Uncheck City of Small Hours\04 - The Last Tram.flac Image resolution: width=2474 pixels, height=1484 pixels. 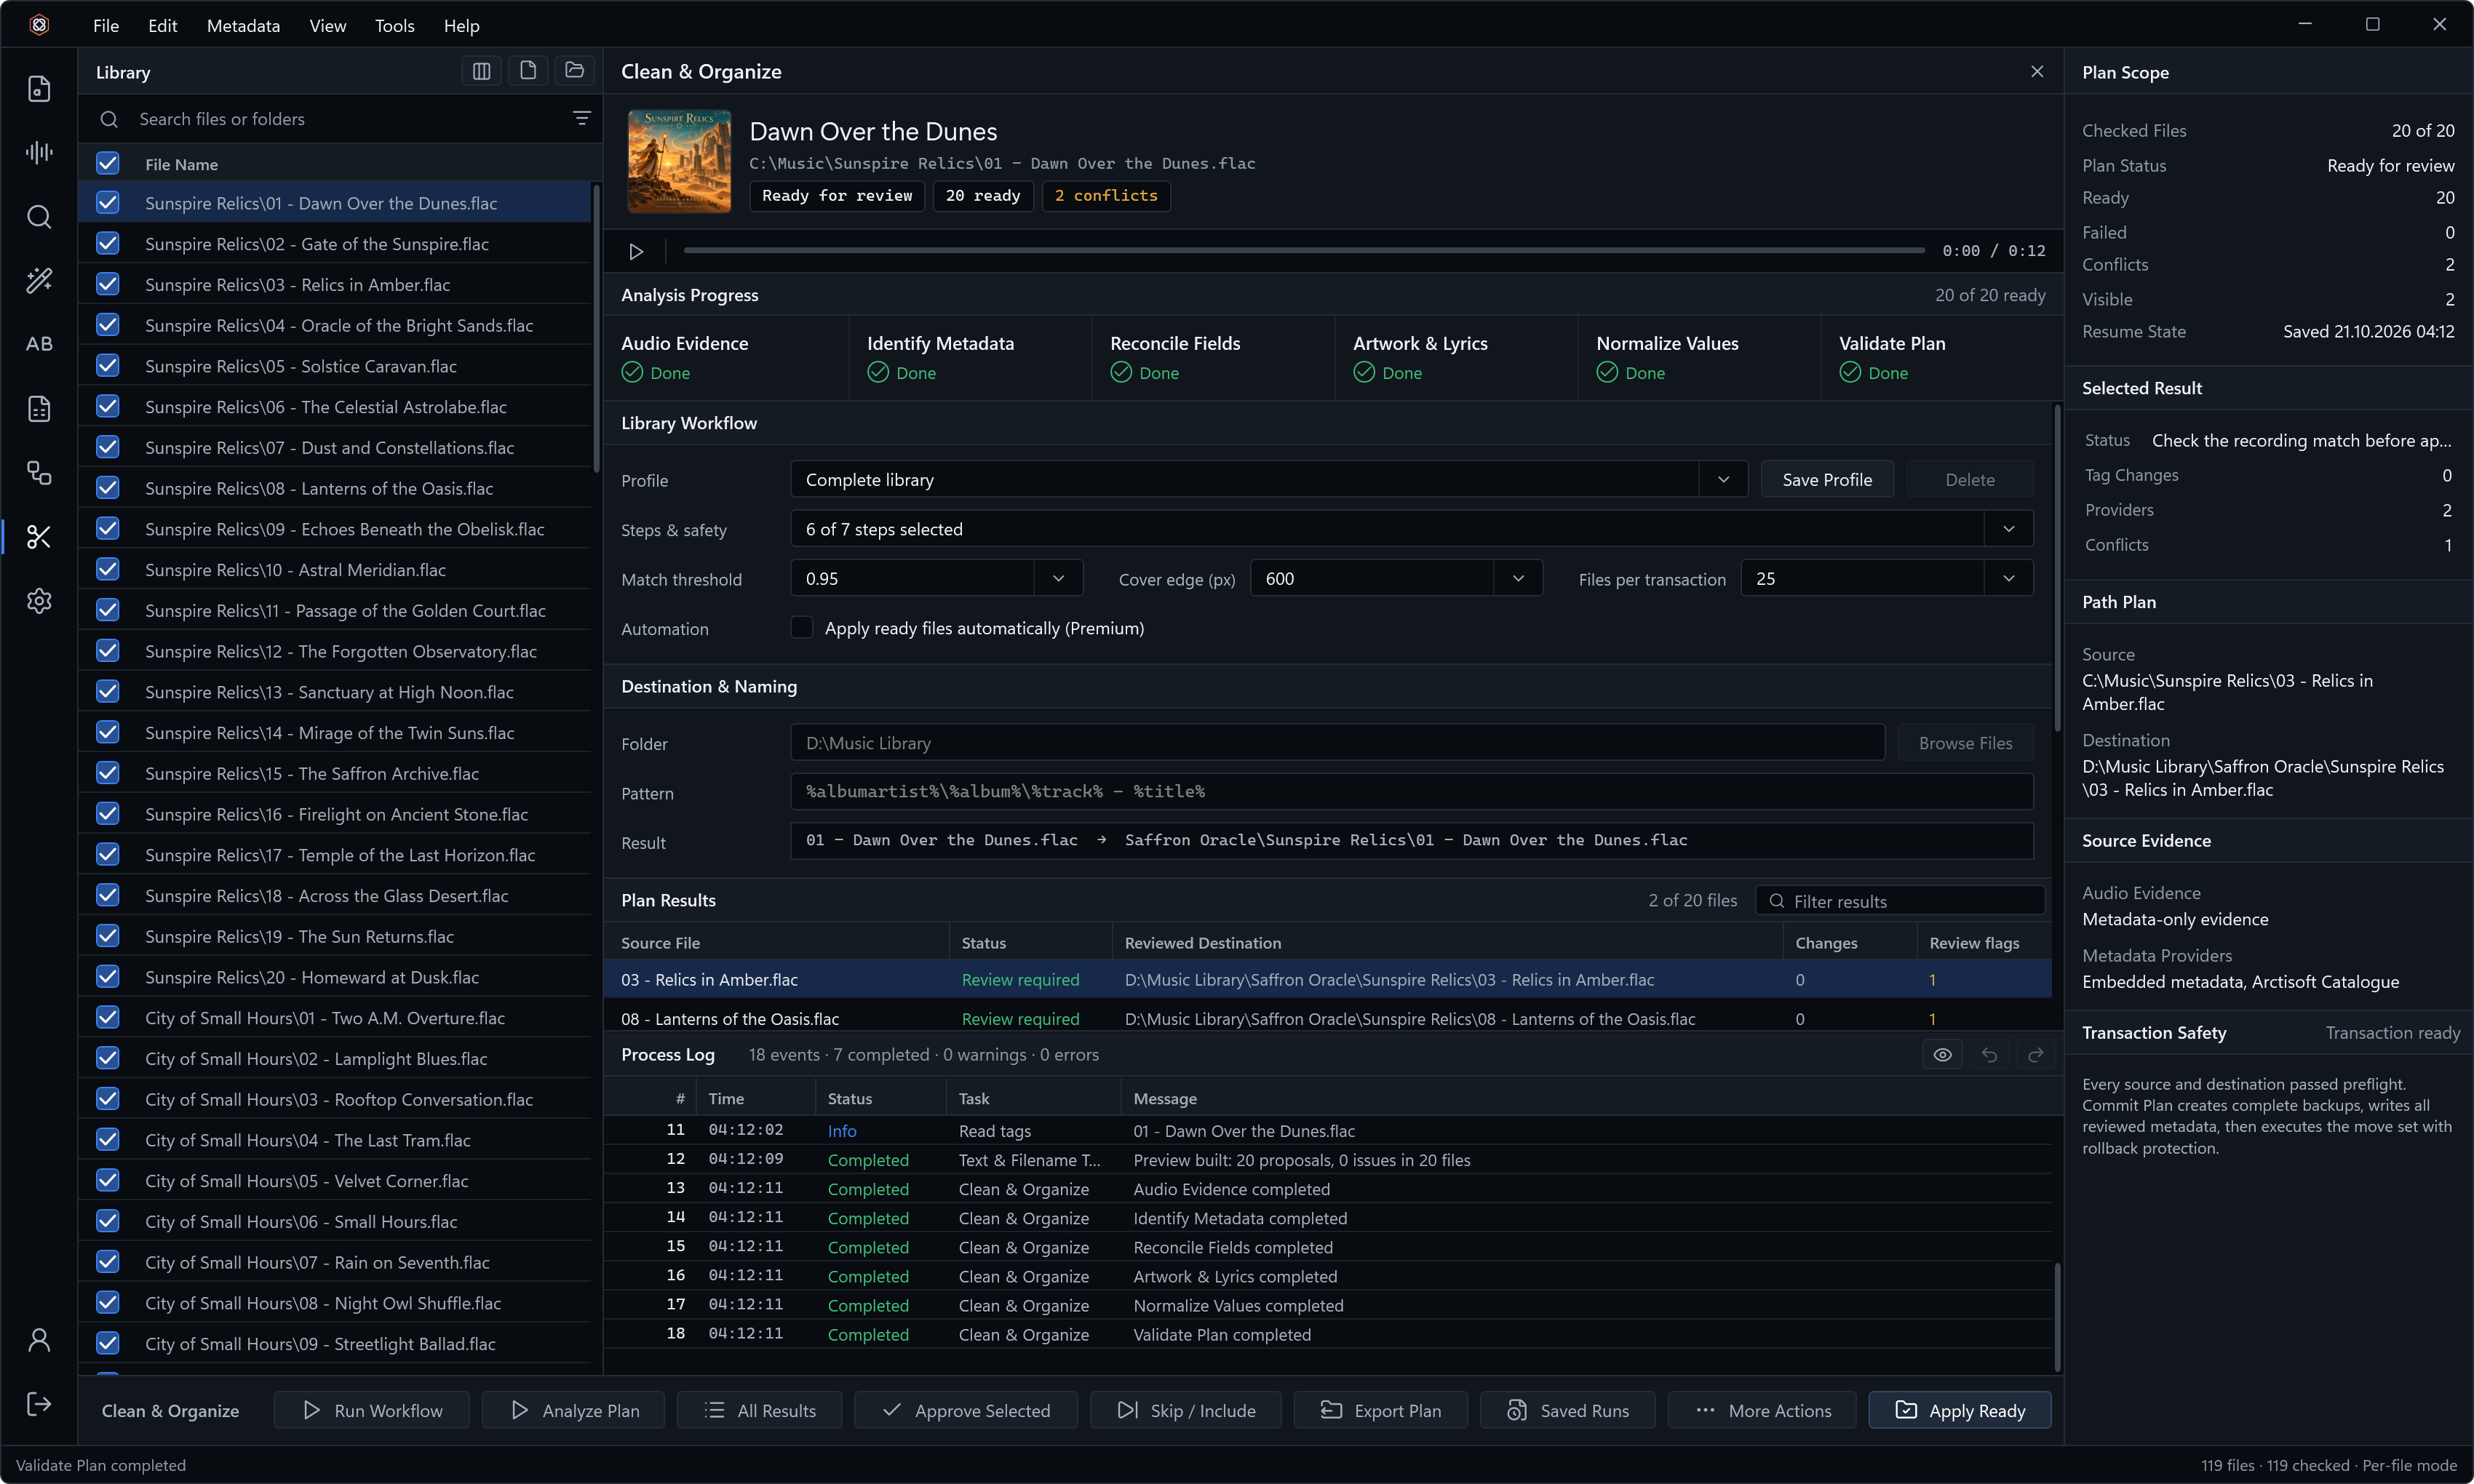point(108,1140)
